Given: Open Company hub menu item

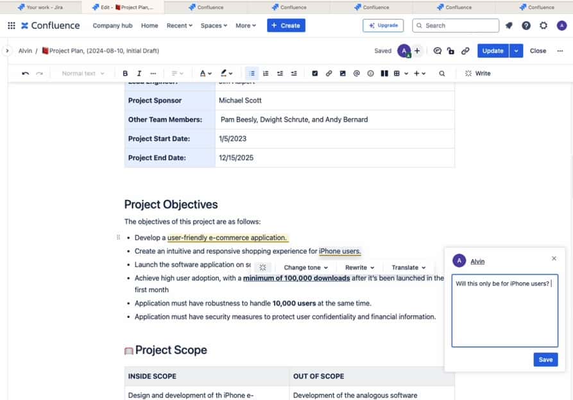Looking at the screenshot, I should point(112,26).
